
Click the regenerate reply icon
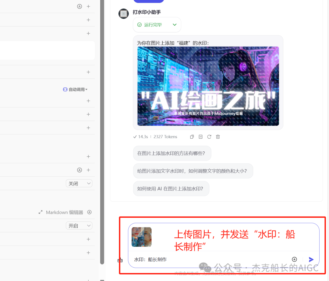point(209,137)
